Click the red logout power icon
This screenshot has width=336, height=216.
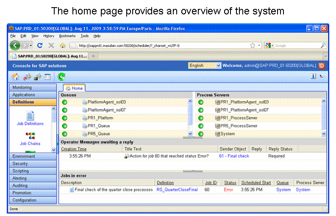(x=322, y=66)
